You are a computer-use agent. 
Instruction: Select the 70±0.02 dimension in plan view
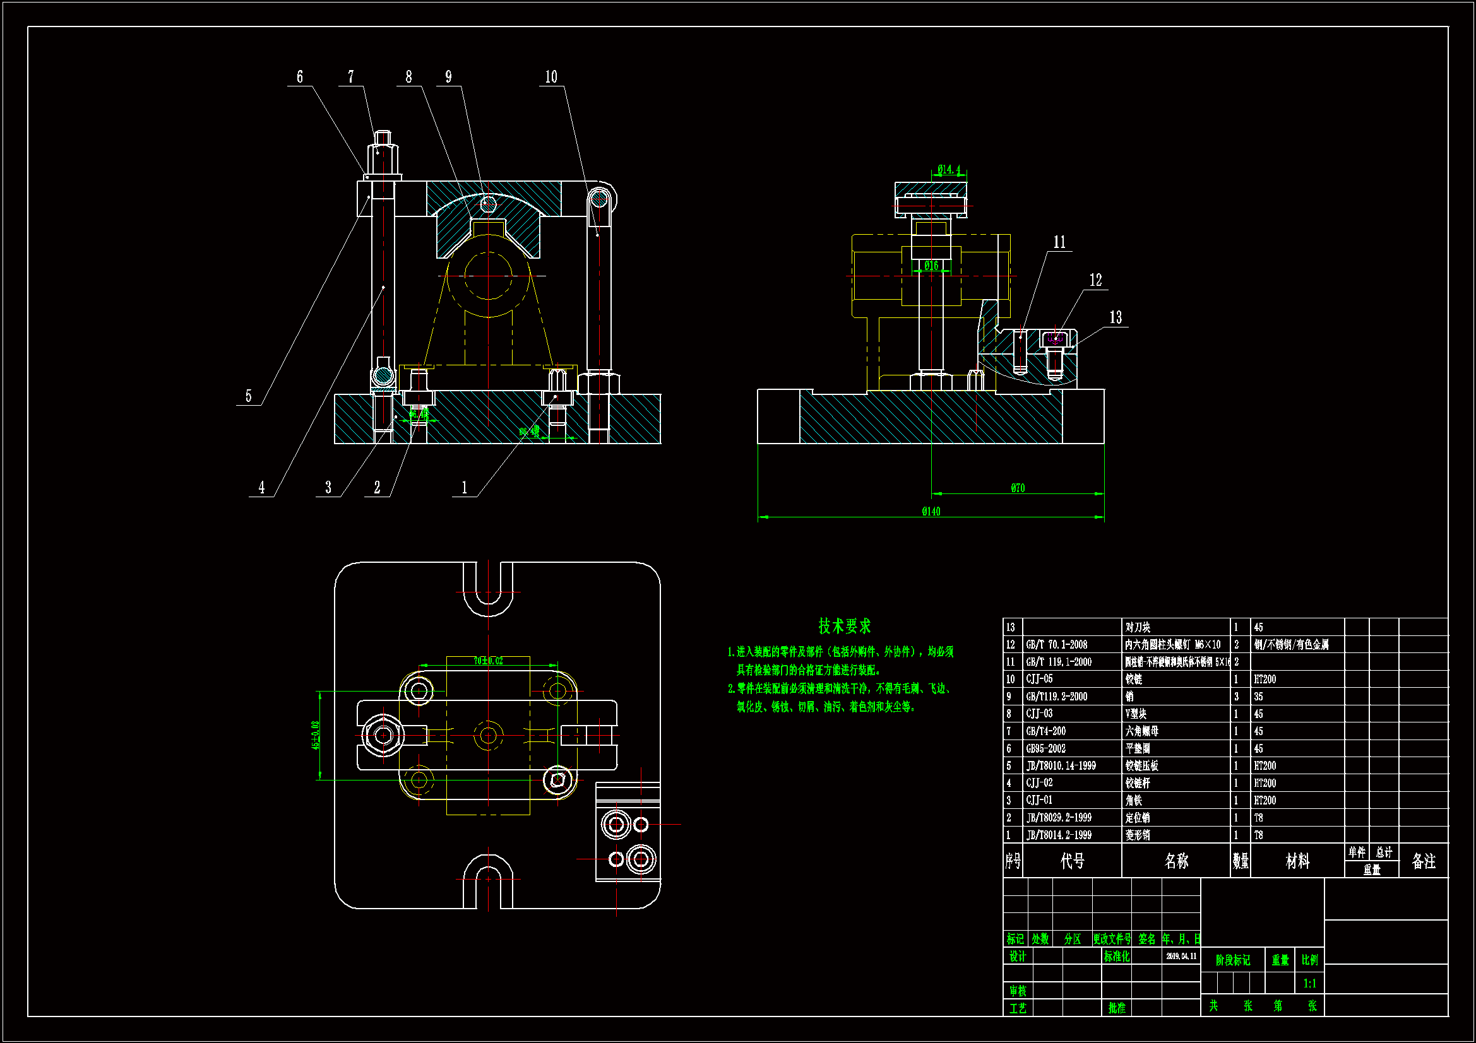pyautogui.click(x=488, y=661)
